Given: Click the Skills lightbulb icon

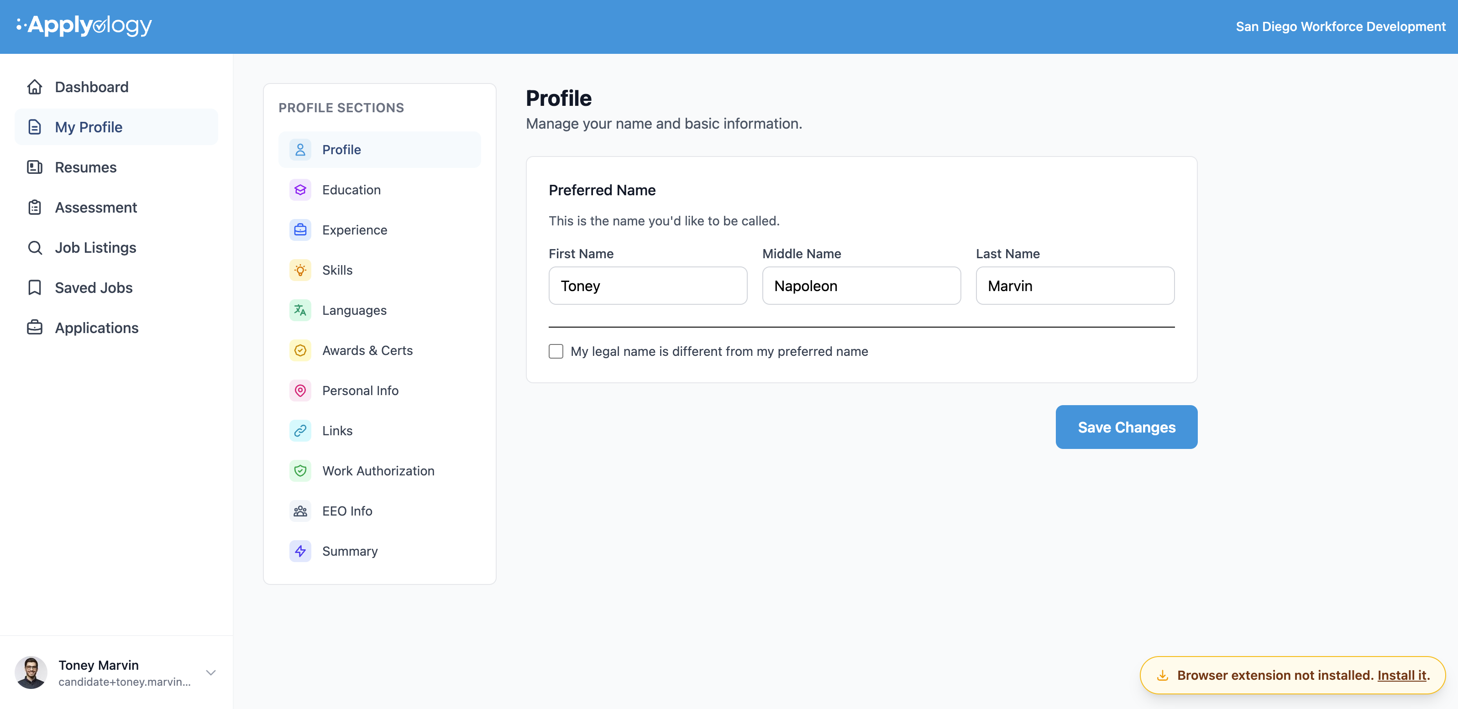Looking at the screenshot, I should 300,270.
